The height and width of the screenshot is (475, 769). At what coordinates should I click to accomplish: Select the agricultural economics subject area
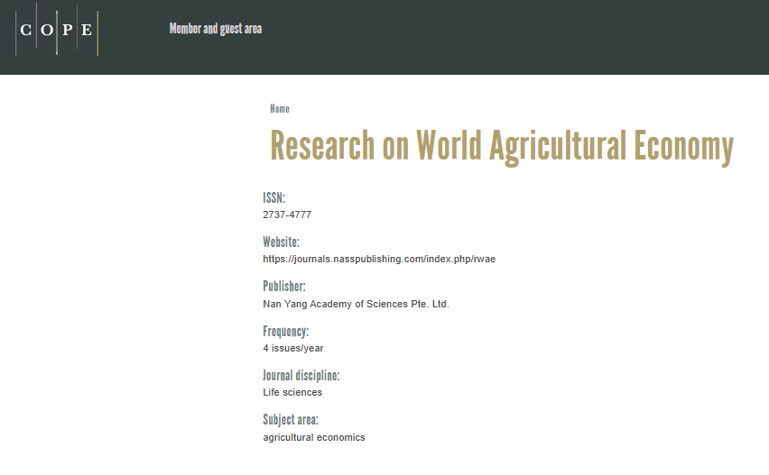click(x=314, y=437)
